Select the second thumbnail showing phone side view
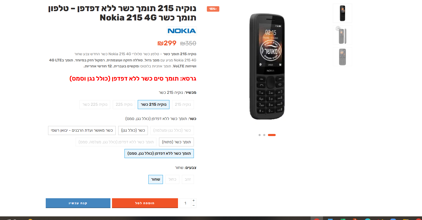Screen dimensions: 422x220 [342, 35]
